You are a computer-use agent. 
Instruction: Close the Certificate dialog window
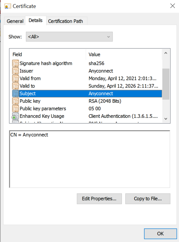coord(172,6)
